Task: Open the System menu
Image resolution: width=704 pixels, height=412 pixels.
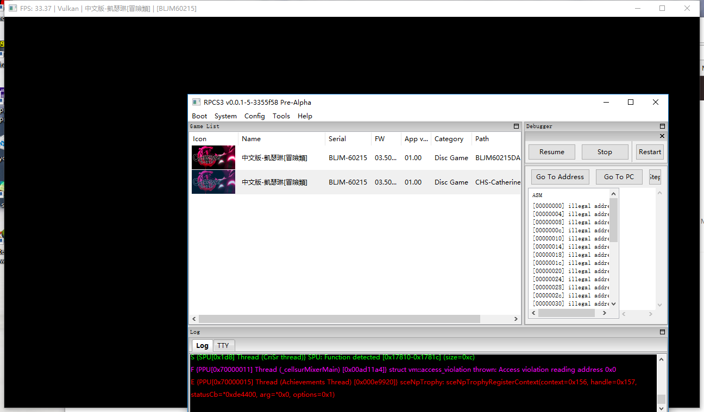Action: coord(225,116)
